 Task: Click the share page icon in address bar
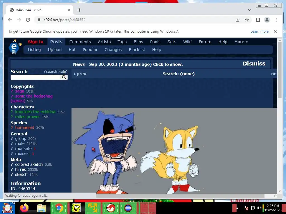(x=238, y=20)
